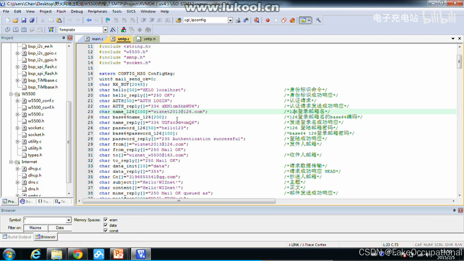The image size is (464, 261).
Task: Download to flash with LOAD icon
Action: tap(51, 30)
